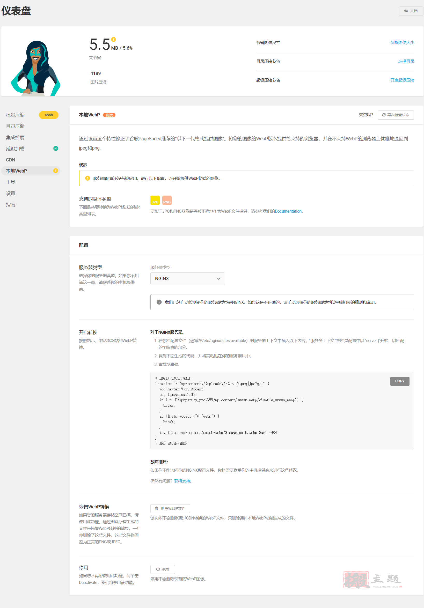The height and width of the screenshot is (608, 424).
Task: Click the 变更吗? label
Action: point(366,115)
